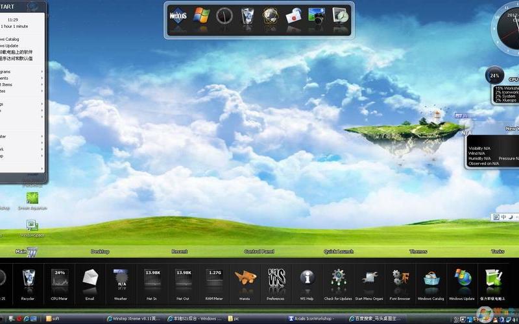This screenshot has width=519, height=324.
Task: Switch to the 百度搜索 taskbar window
Action: click(x=378, y=319)
